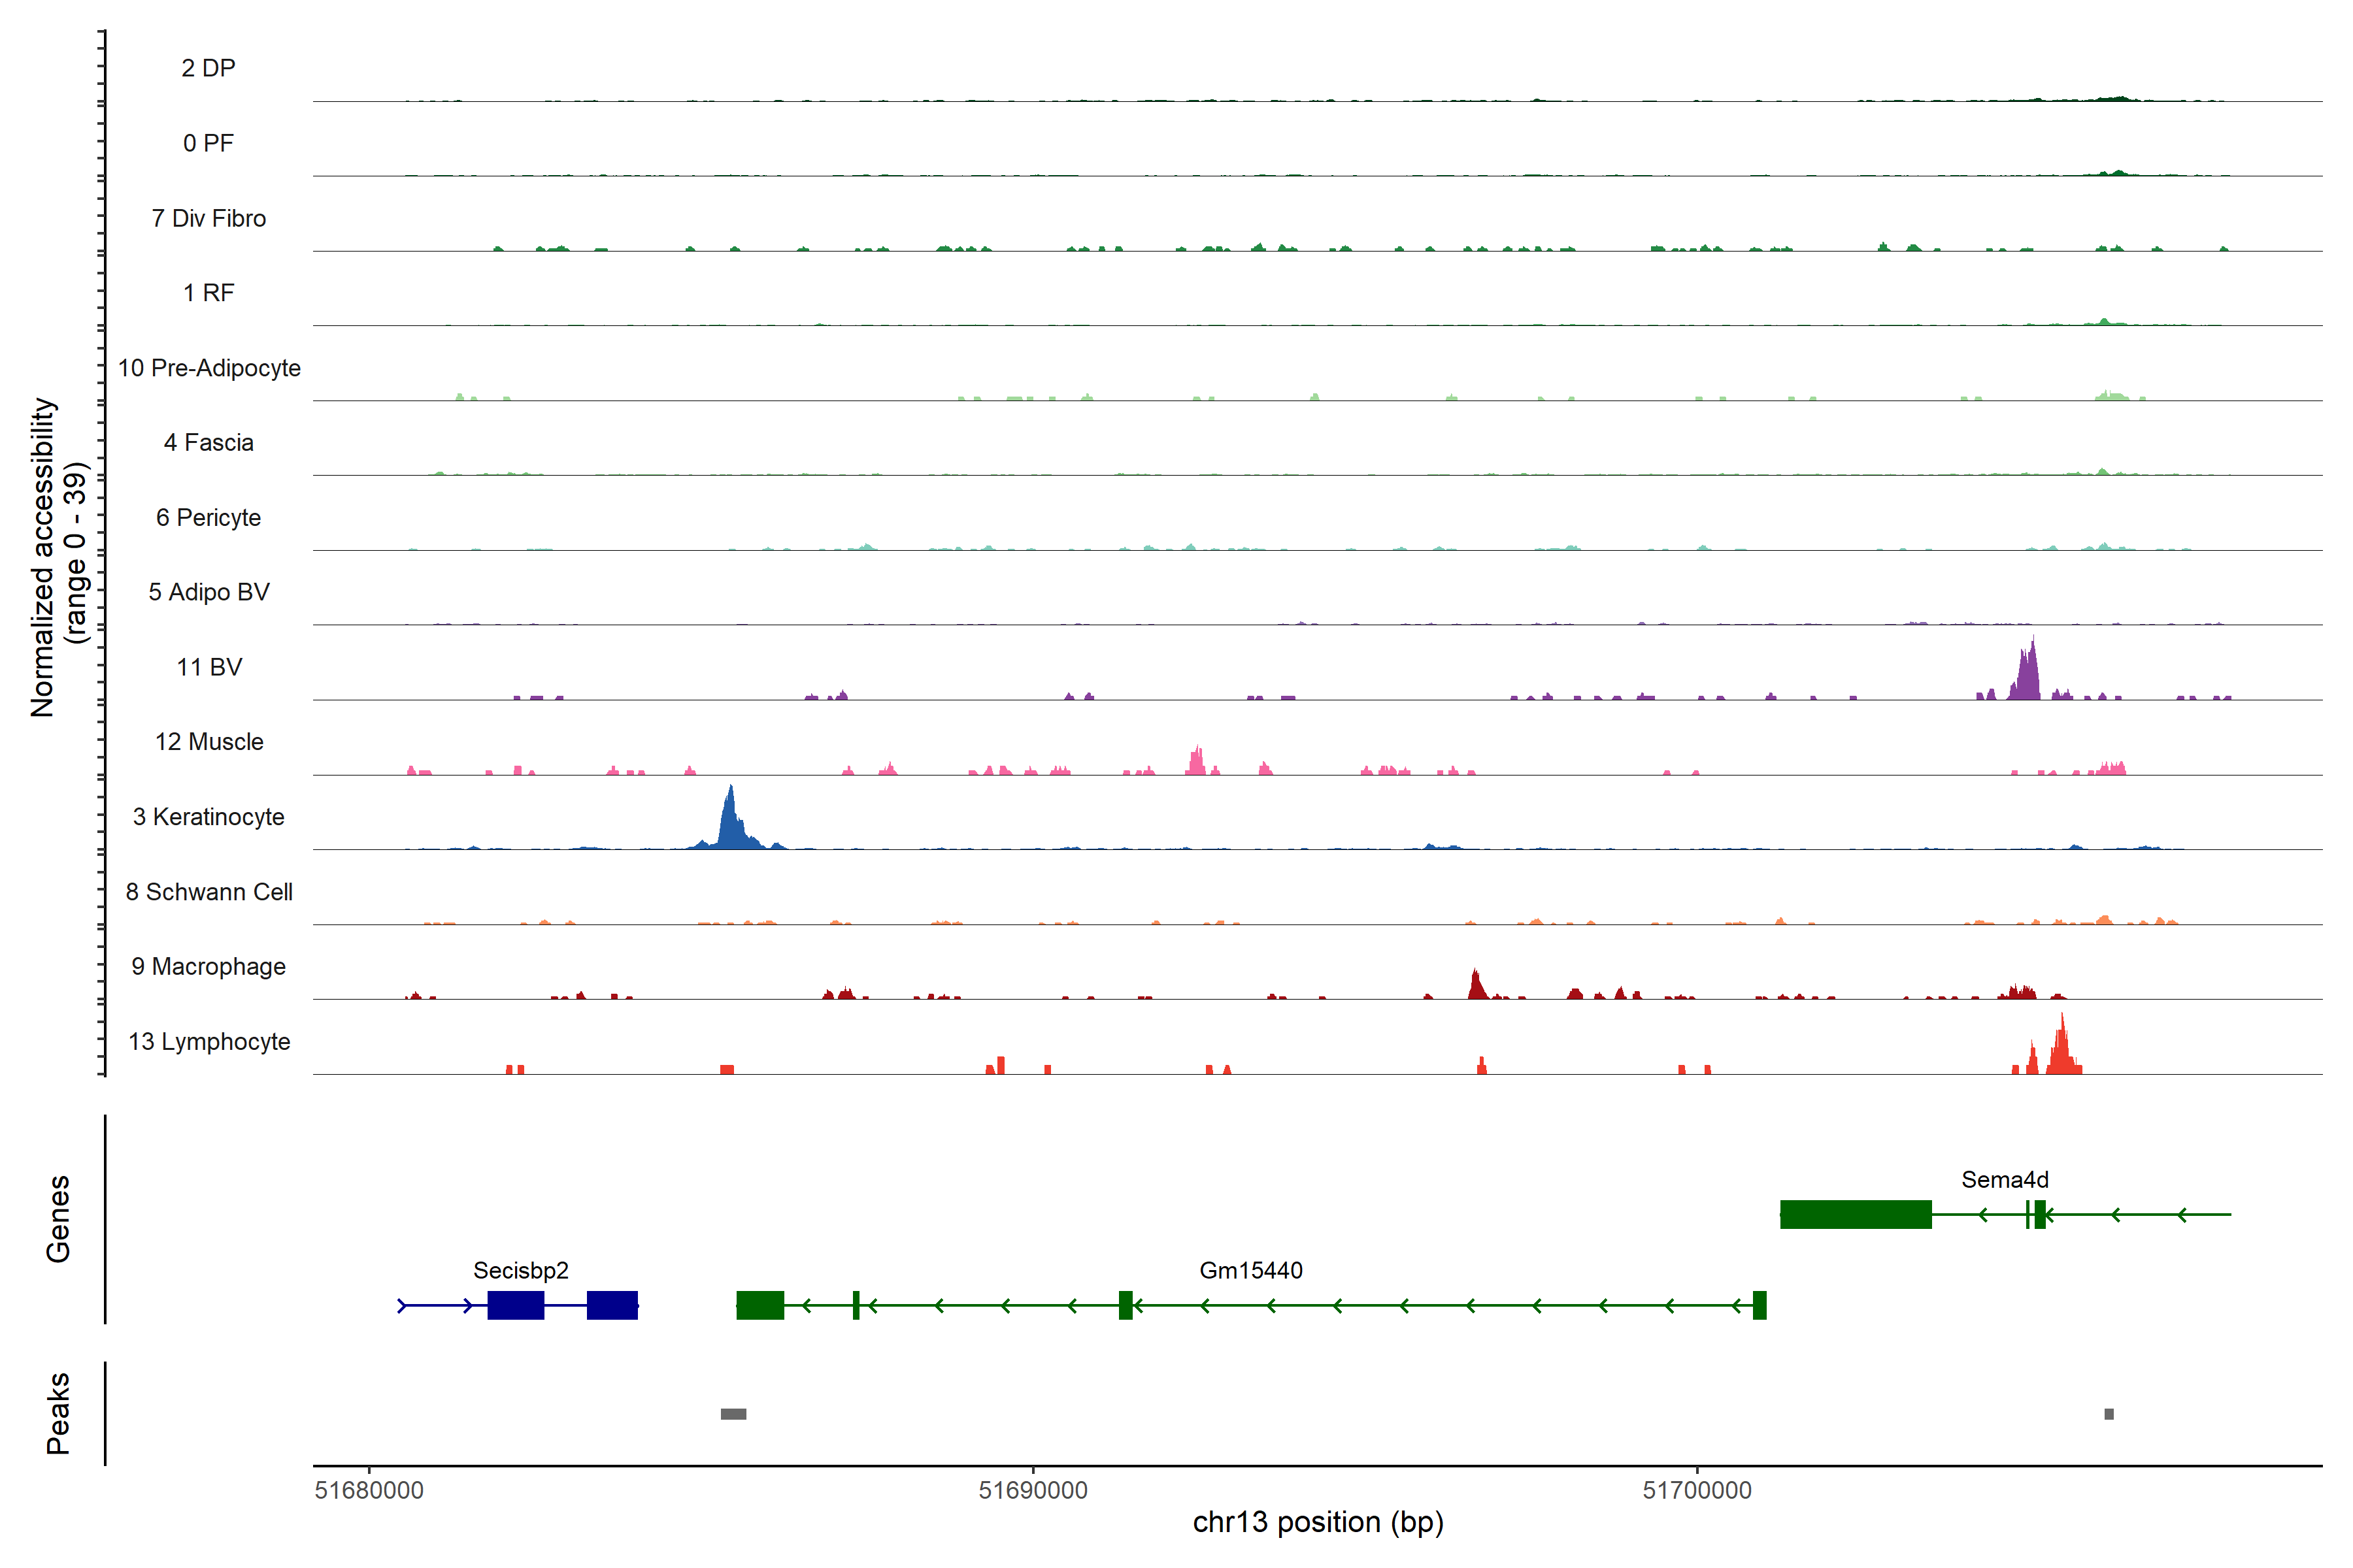Screen dimensions: 2353x1568
Task: Click the 3 Keratinocyte track label
Action: click(x=208, y=817)
